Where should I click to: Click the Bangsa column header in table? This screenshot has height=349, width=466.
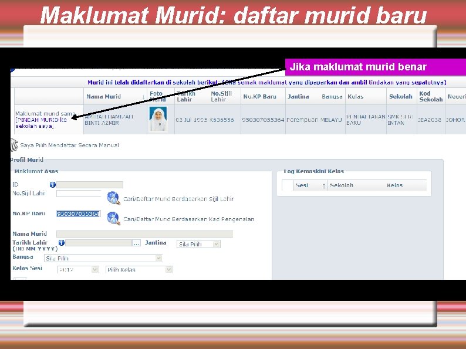332,97
